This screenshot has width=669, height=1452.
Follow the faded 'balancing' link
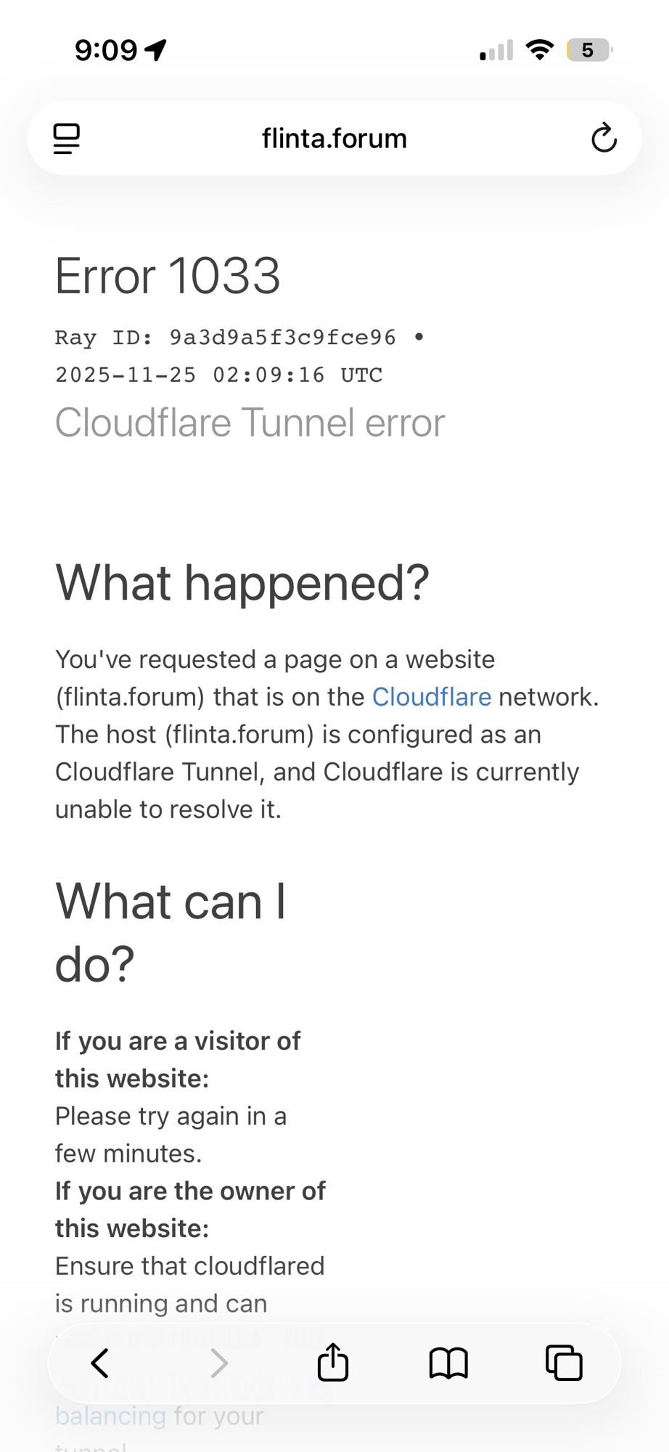pos(111,1416)
